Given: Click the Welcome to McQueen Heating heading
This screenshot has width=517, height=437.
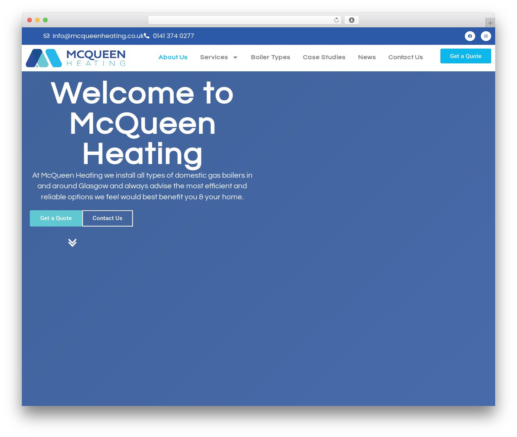Looking at the screenshot, I should click(x=142, y=123).
